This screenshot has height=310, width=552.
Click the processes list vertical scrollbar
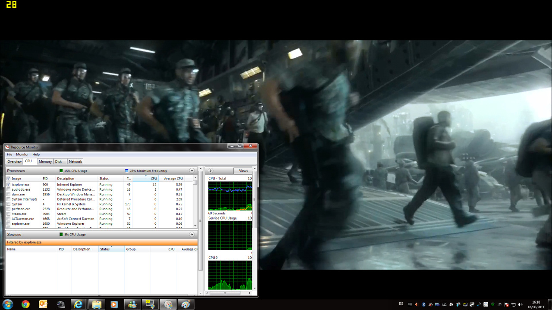point(195,202)
